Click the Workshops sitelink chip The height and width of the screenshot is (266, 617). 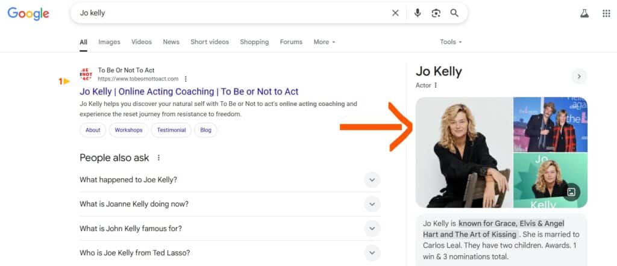(129, 130)
